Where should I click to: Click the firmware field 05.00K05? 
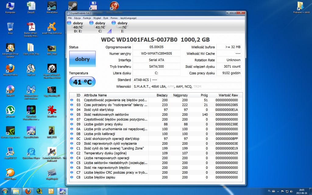pyautogui.click(x=156, y=47)
